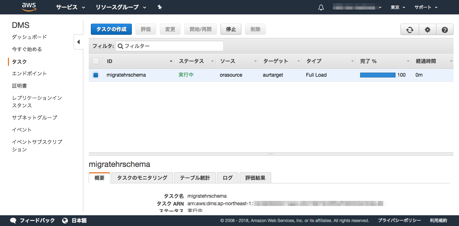Toggle the select-all checkbox in the table header
The height and width of the screenshot is (226, 459).
(96, 61)
